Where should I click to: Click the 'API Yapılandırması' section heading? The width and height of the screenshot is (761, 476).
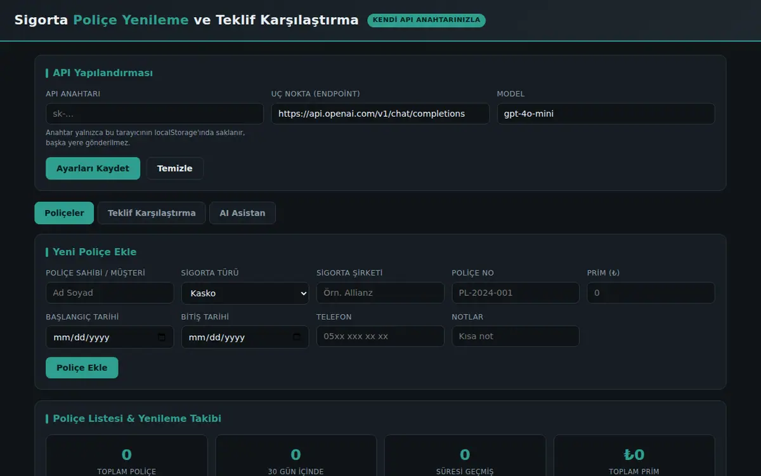point(103,73)
